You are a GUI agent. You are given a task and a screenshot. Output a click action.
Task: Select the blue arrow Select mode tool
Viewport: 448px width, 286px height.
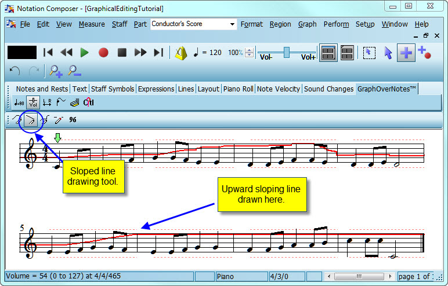pos(388,53)
